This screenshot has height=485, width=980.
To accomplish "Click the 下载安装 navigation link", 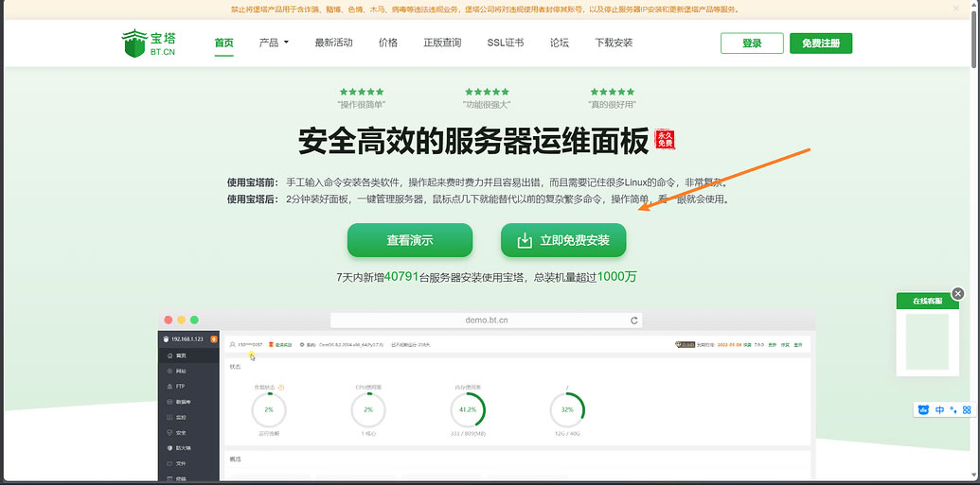I will point(614,43).
